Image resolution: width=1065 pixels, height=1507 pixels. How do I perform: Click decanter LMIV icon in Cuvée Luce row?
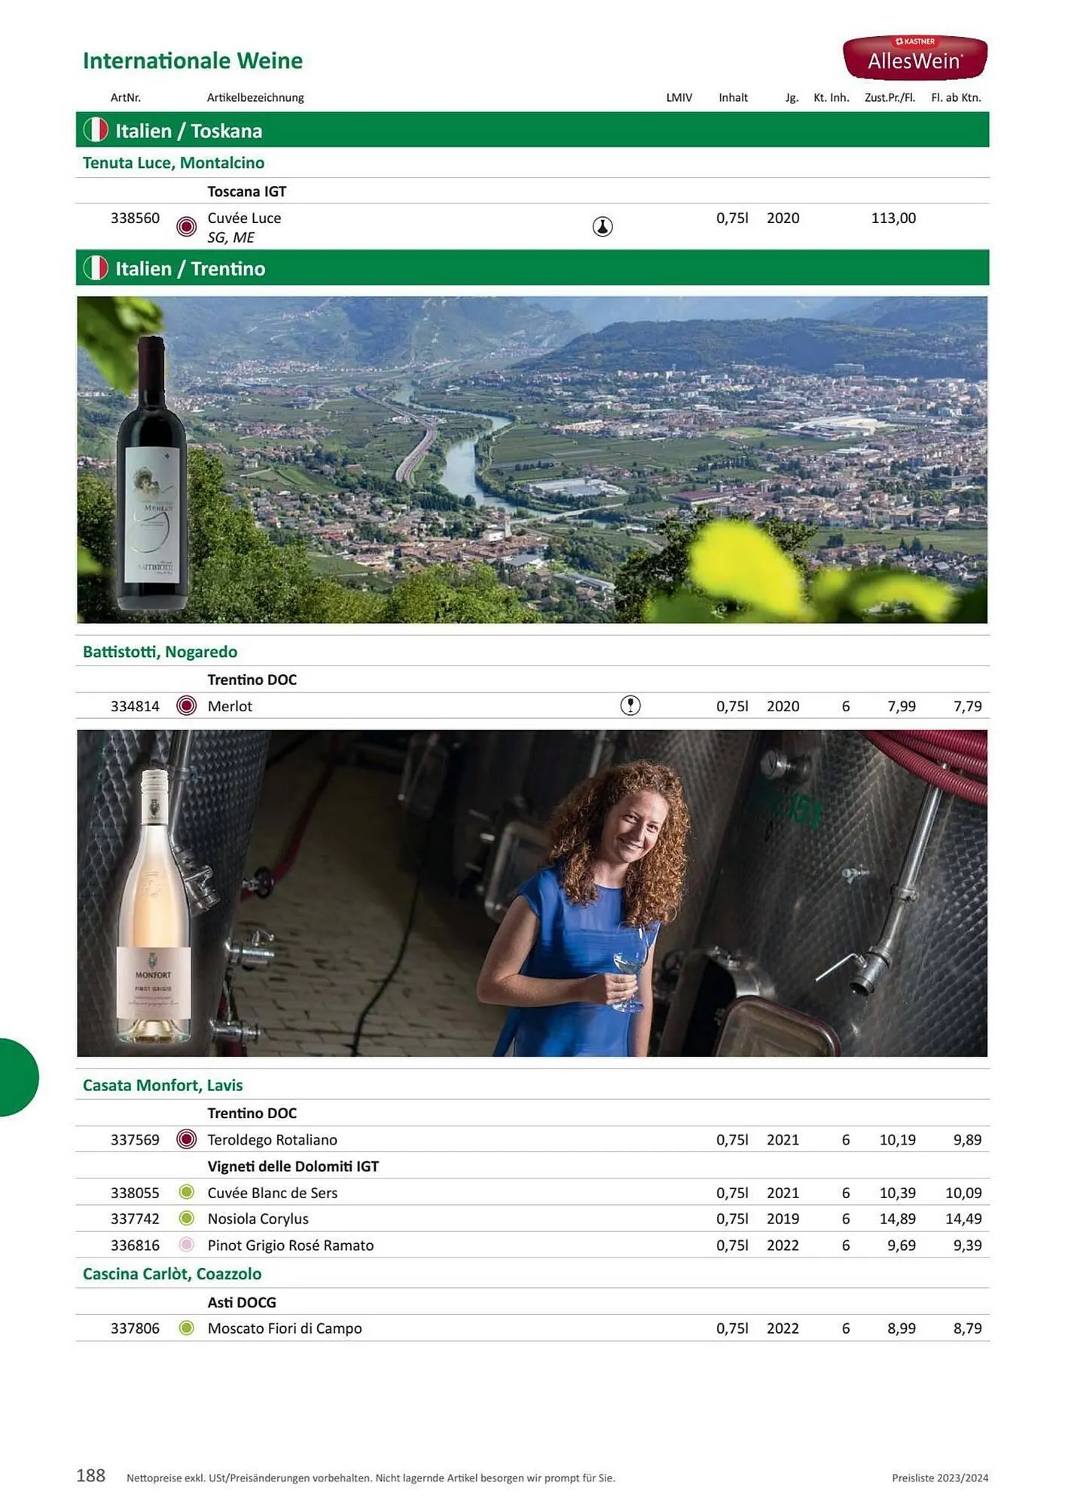point(603,226)
